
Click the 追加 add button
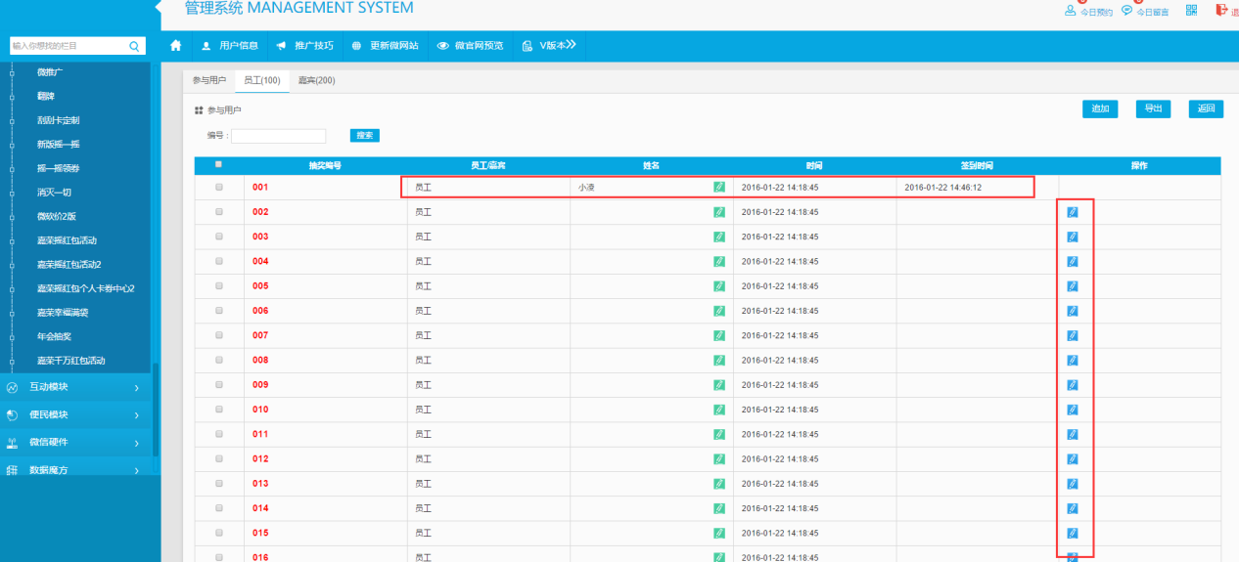click(x=1100, y=109)
